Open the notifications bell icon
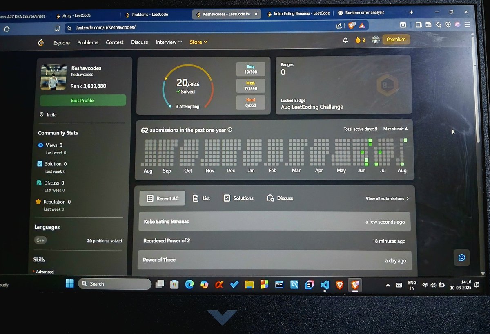490x334 pixels. point(345,40)
